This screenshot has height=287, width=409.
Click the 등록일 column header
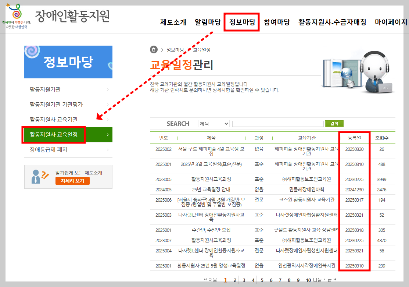tap(355, 138)
